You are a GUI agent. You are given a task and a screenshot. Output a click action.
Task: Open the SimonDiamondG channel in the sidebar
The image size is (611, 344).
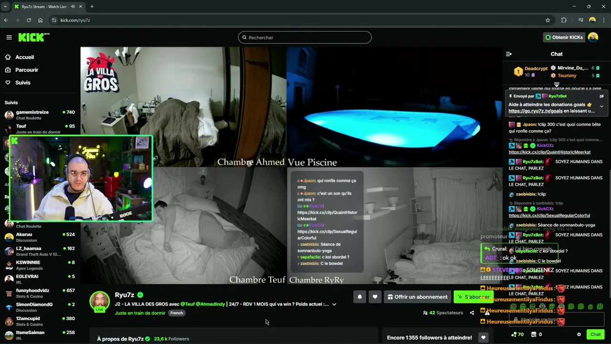pyautogui.click(x=40, y=307)
